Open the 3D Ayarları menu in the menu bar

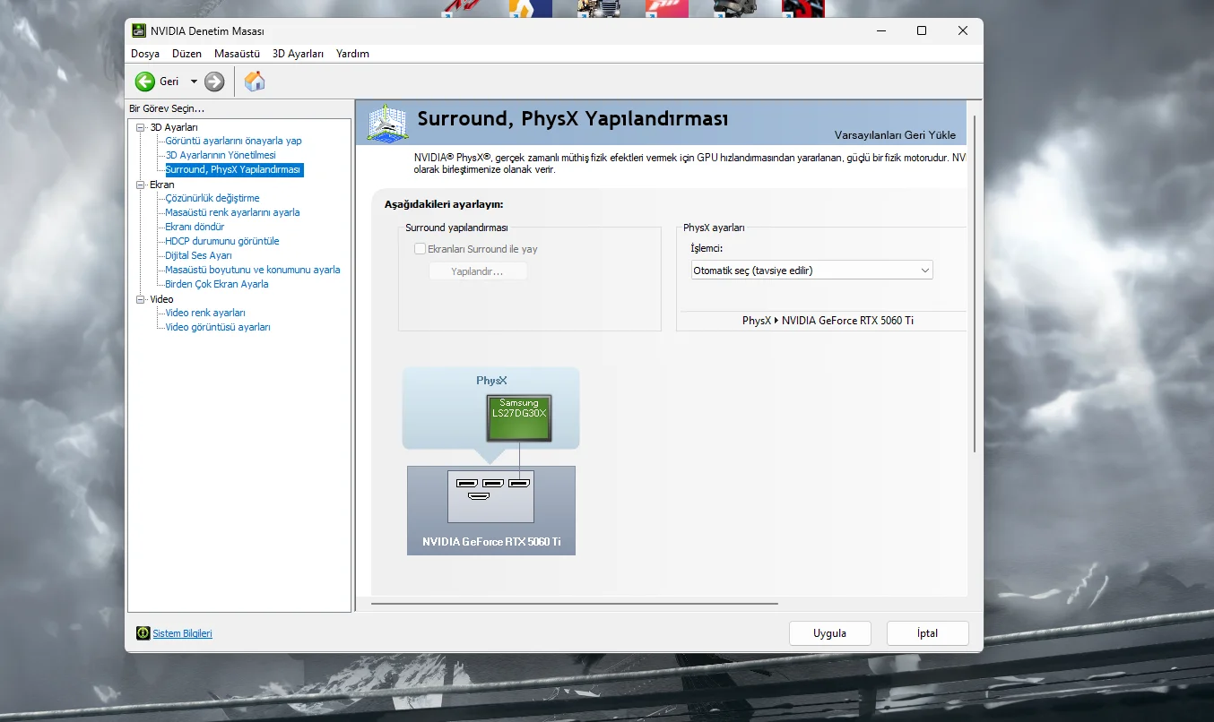point(298,54)
